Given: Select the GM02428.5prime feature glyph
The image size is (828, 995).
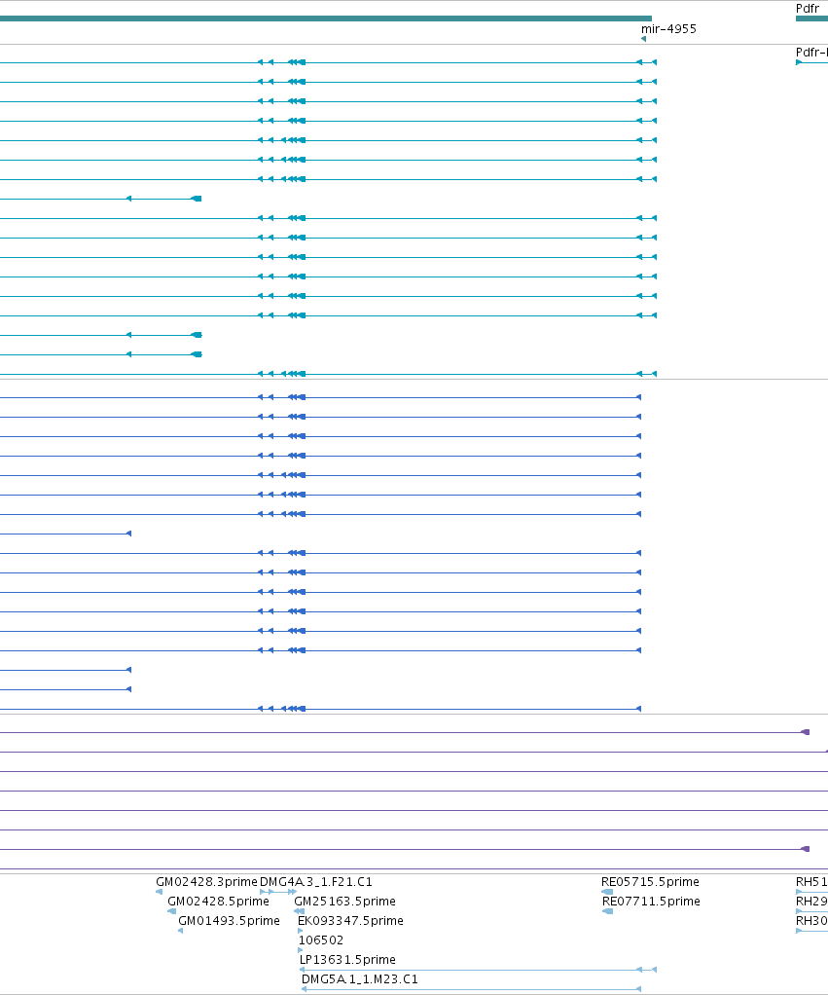Looking at the screenshot, I should (172, 911).
